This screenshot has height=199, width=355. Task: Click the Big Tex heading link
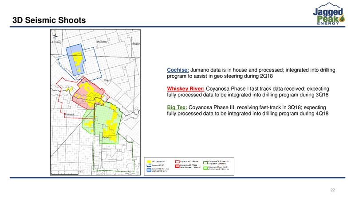click(x=177, y=107)
